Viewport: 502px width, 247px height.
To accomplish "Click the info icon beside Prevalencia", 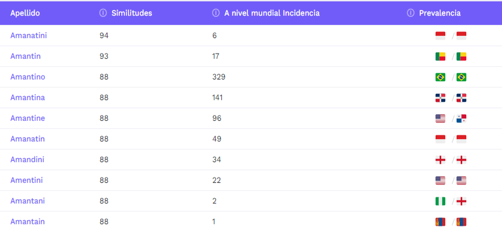I will (x=410, y=13).
